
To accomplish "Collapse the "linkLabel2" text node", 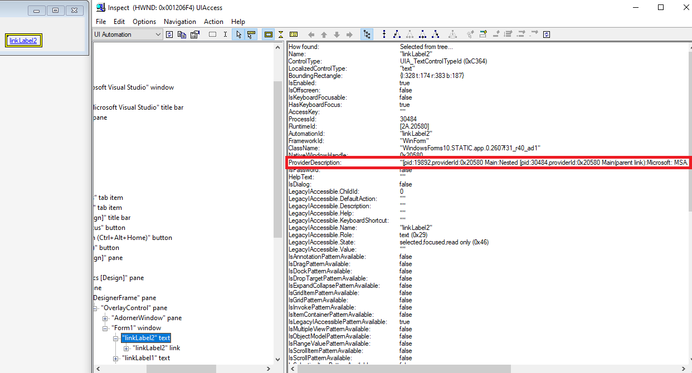I will (115, 338).
